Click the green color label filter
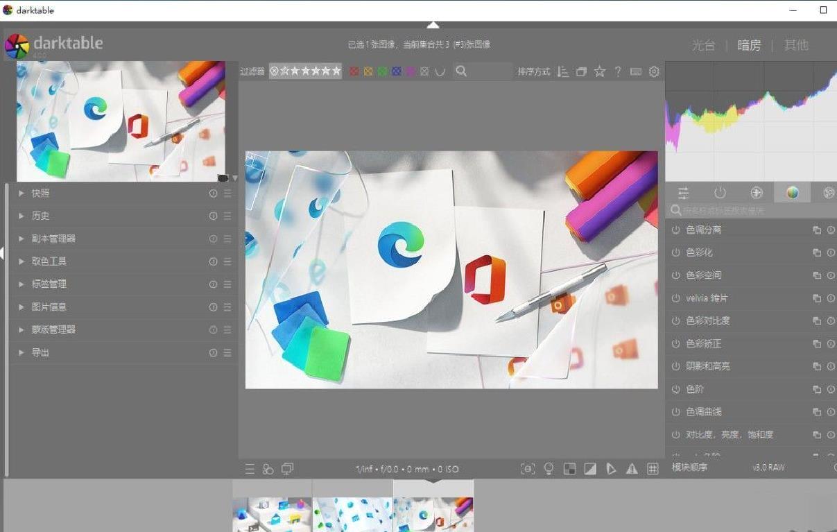The height and width of the screenshot is (532, 837). point(382,71)
